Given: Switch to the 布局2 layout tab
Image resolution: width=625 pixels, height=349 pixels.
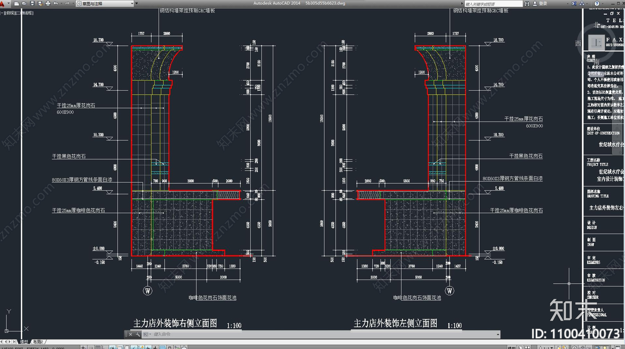Looking at the screenshot, I should [37, 342].
